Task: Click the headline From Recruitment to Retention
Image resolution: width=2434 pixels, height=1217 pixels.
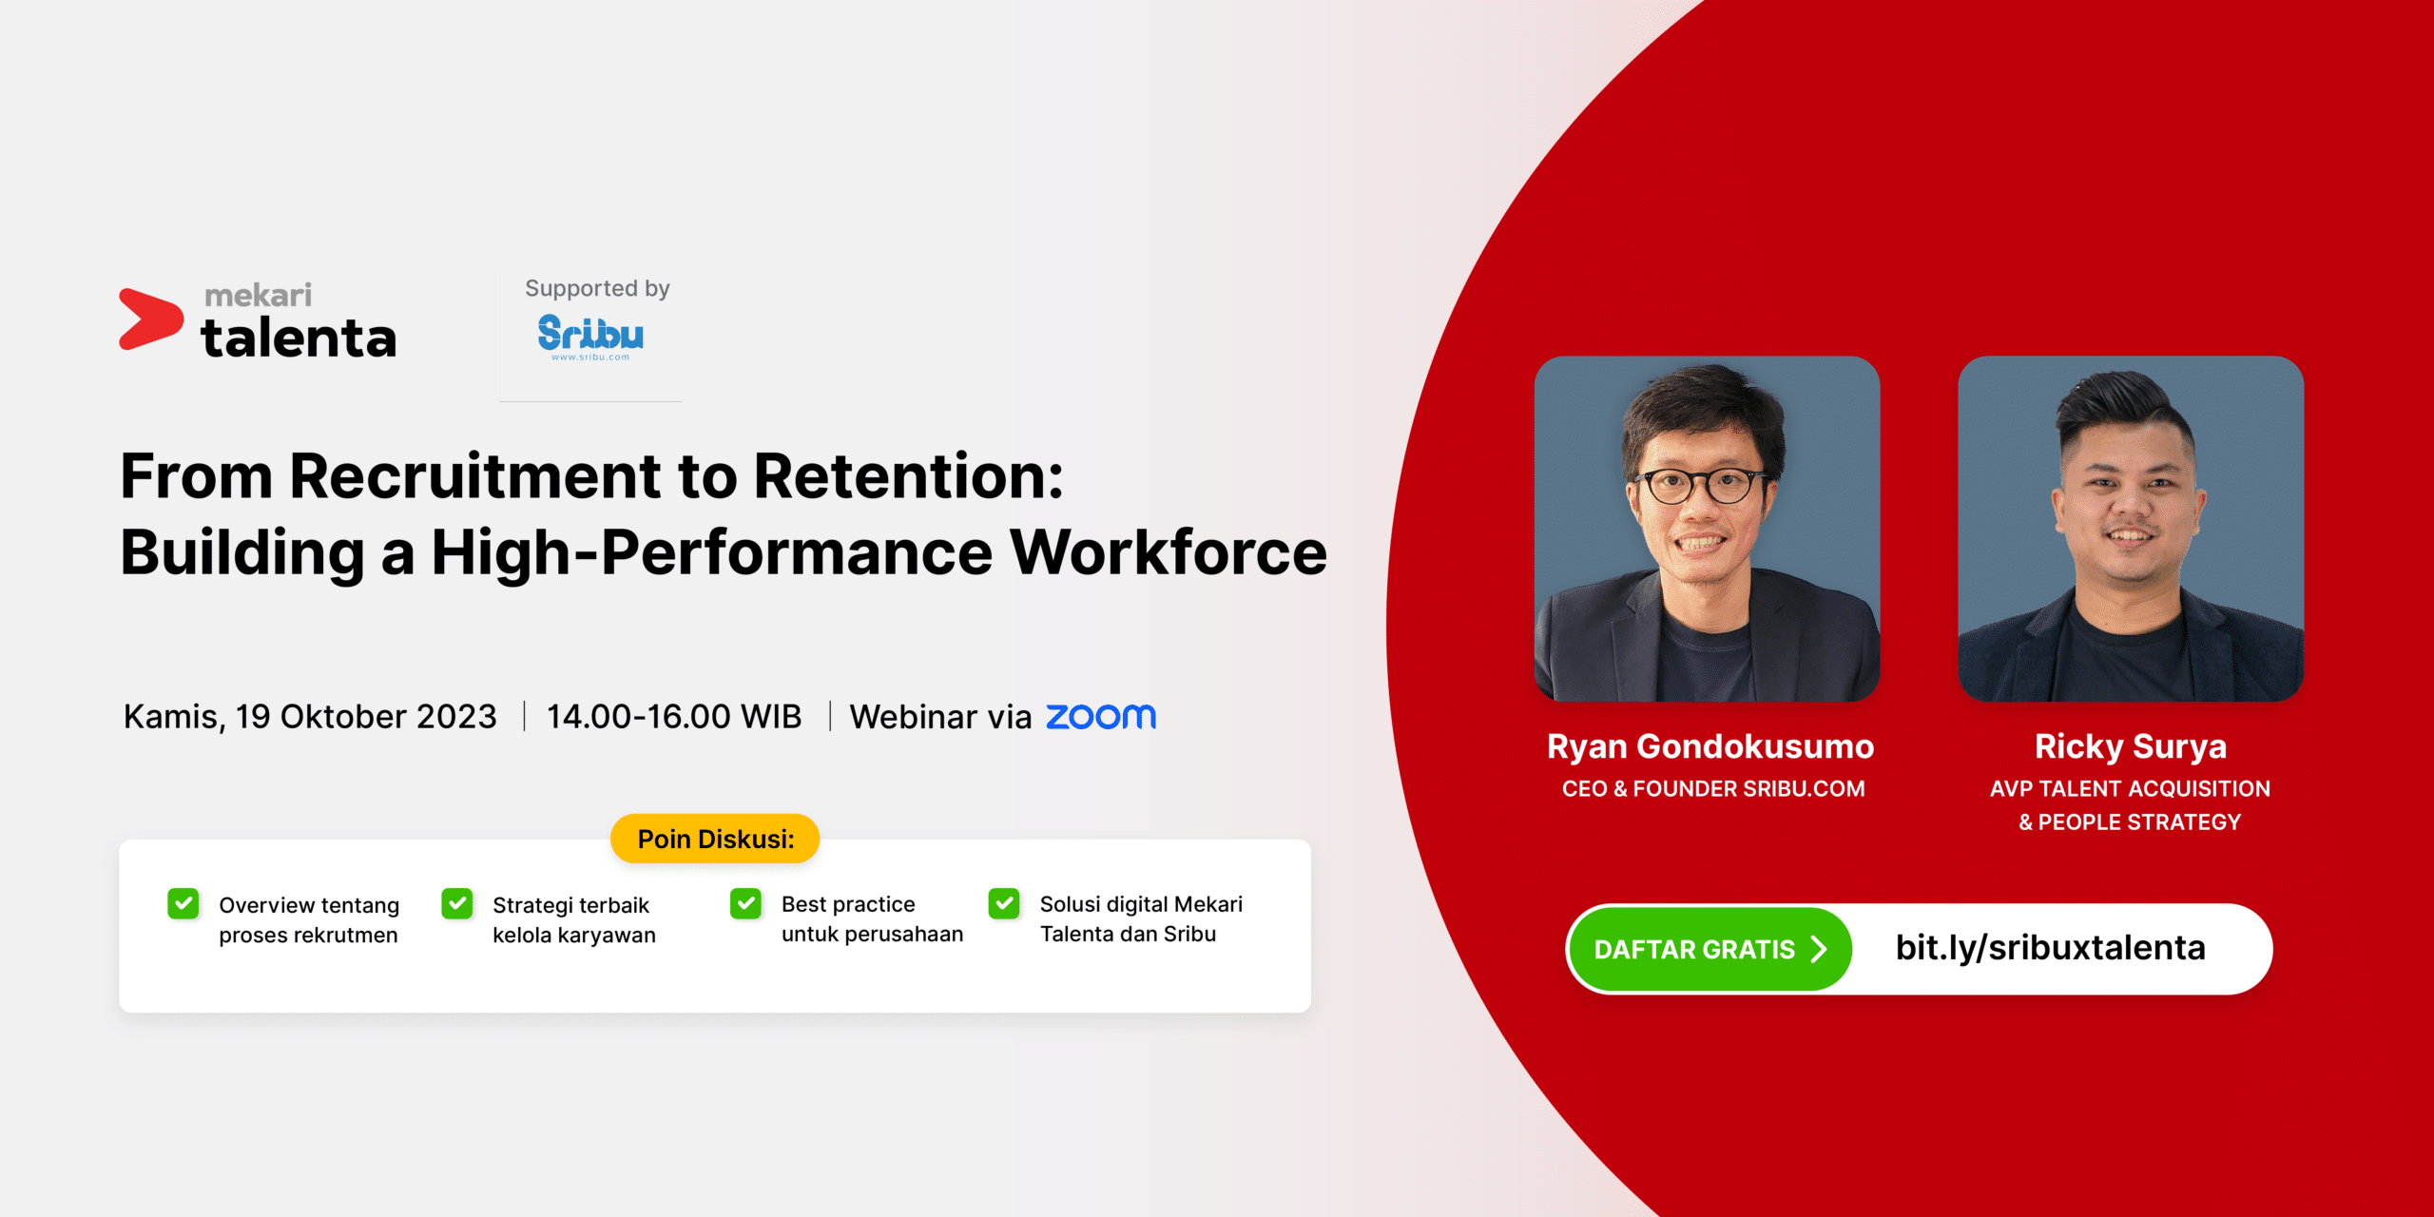Action: pos(591,475)
